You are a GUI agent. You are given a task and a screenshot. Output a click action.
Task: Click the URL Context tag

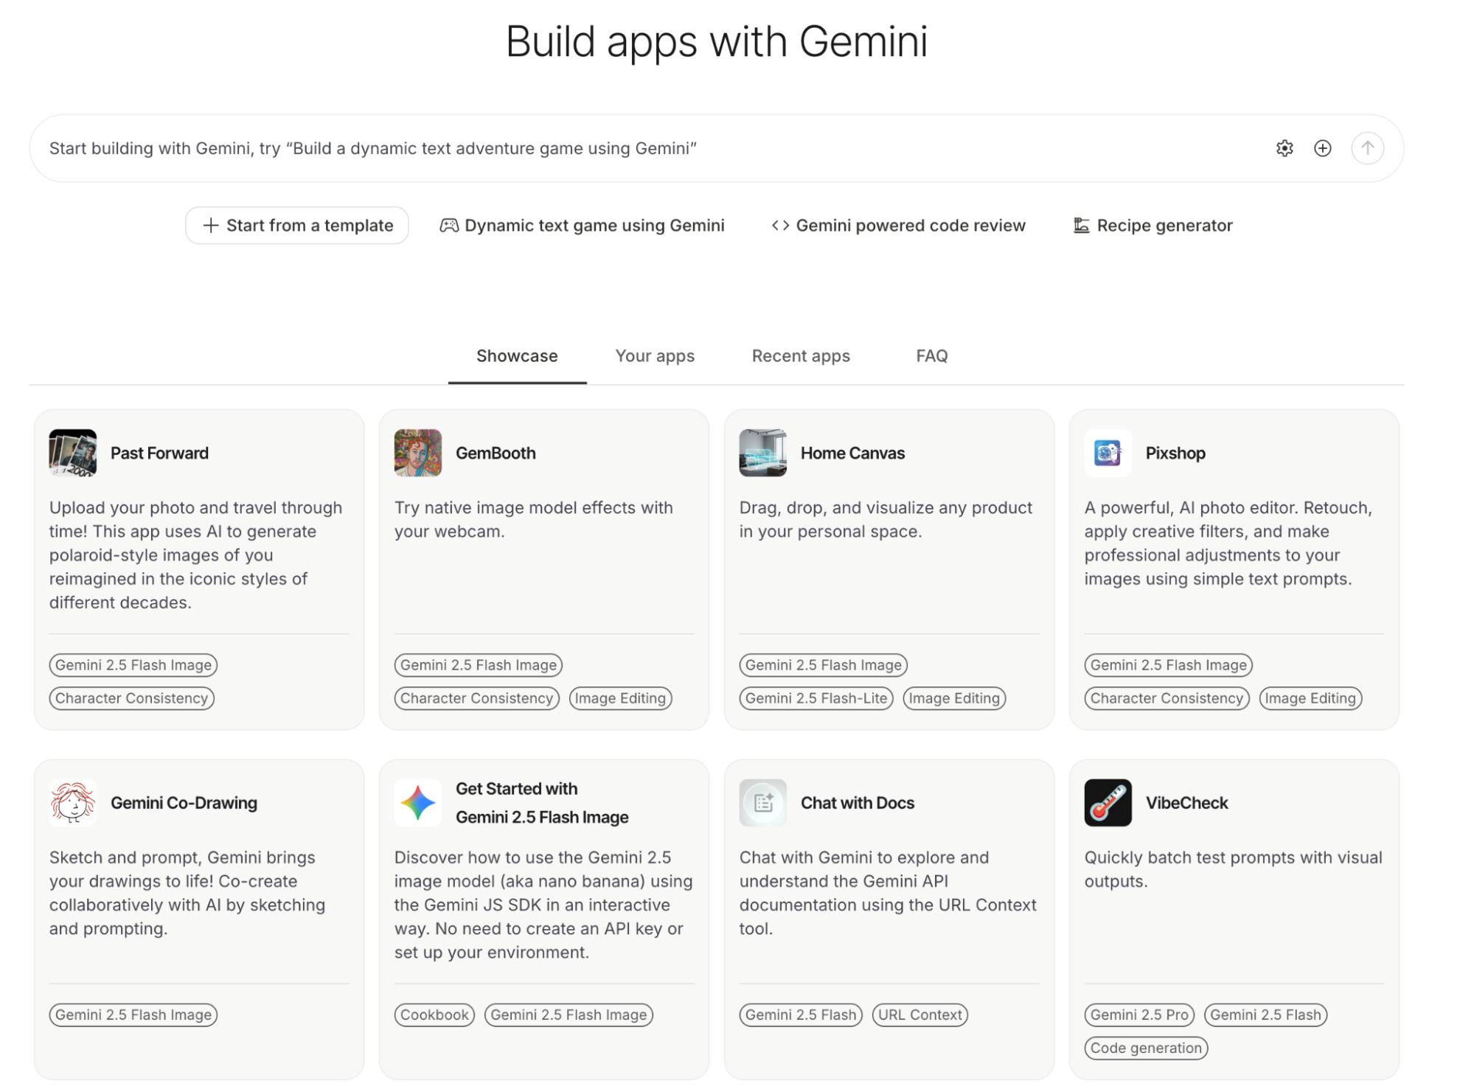(919, 1015)
